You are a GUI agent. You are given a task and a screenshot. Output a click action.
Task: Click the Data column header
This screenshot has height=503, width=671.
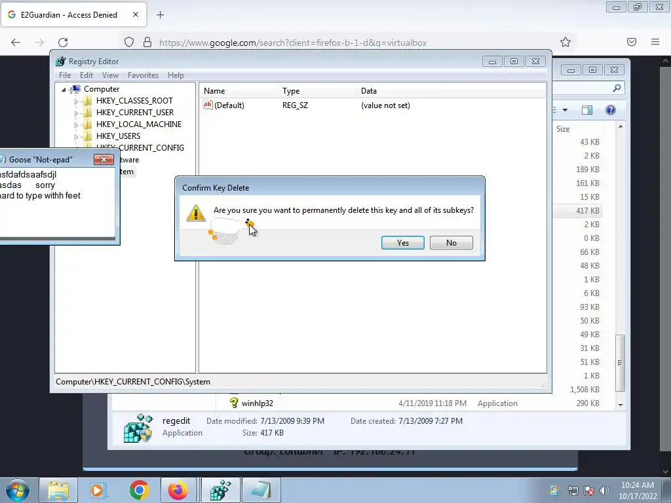point(451,90)
